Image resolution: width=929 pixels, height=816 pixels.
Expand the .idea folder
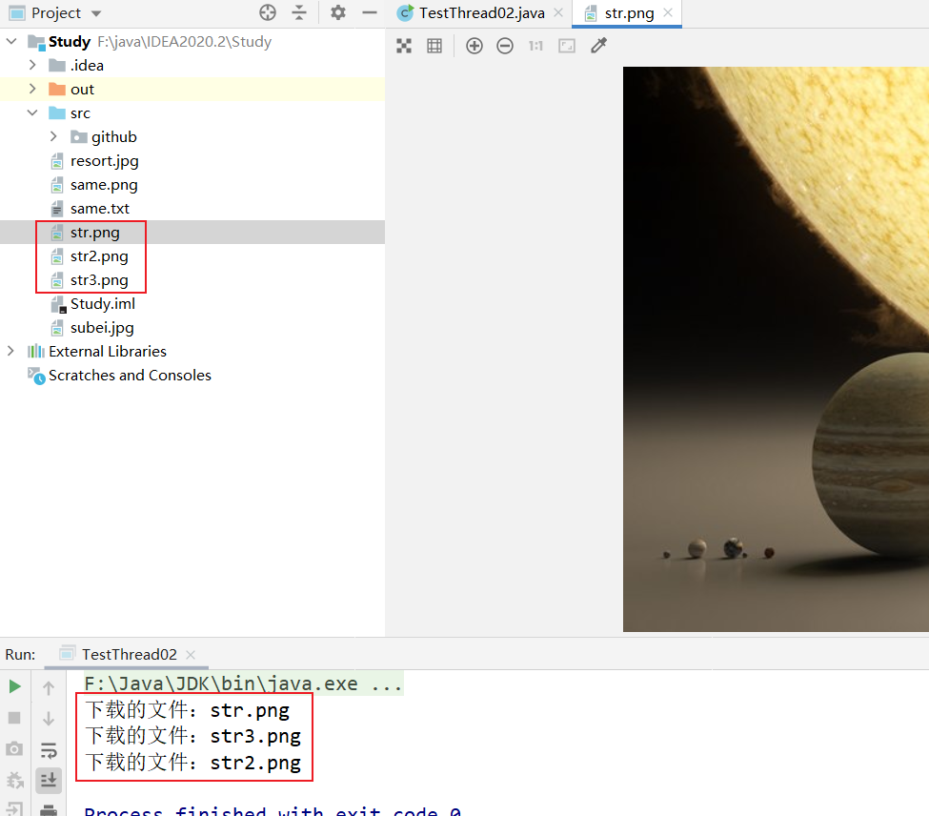pos(32,65)
